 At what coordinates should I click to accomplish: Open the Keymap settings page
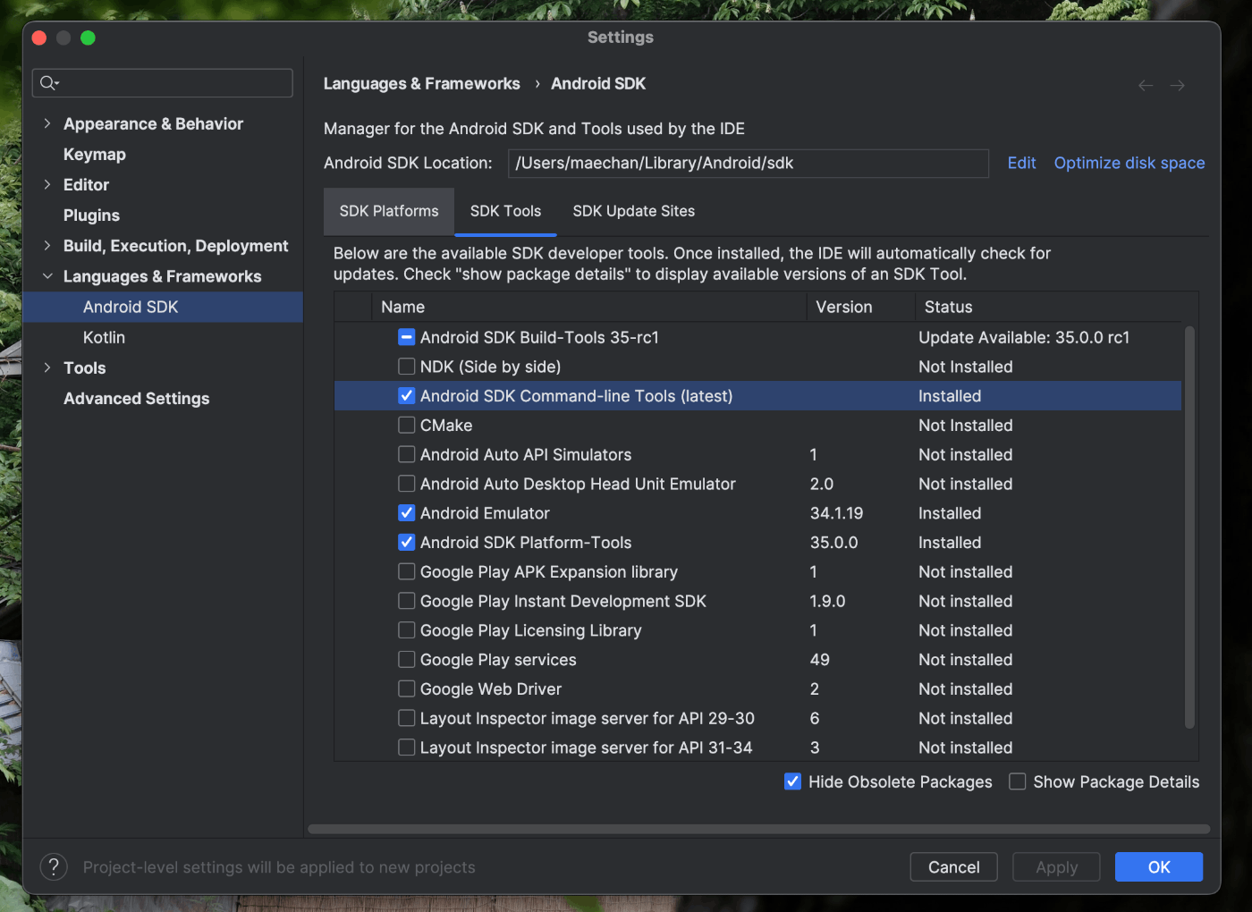point(94,154)
